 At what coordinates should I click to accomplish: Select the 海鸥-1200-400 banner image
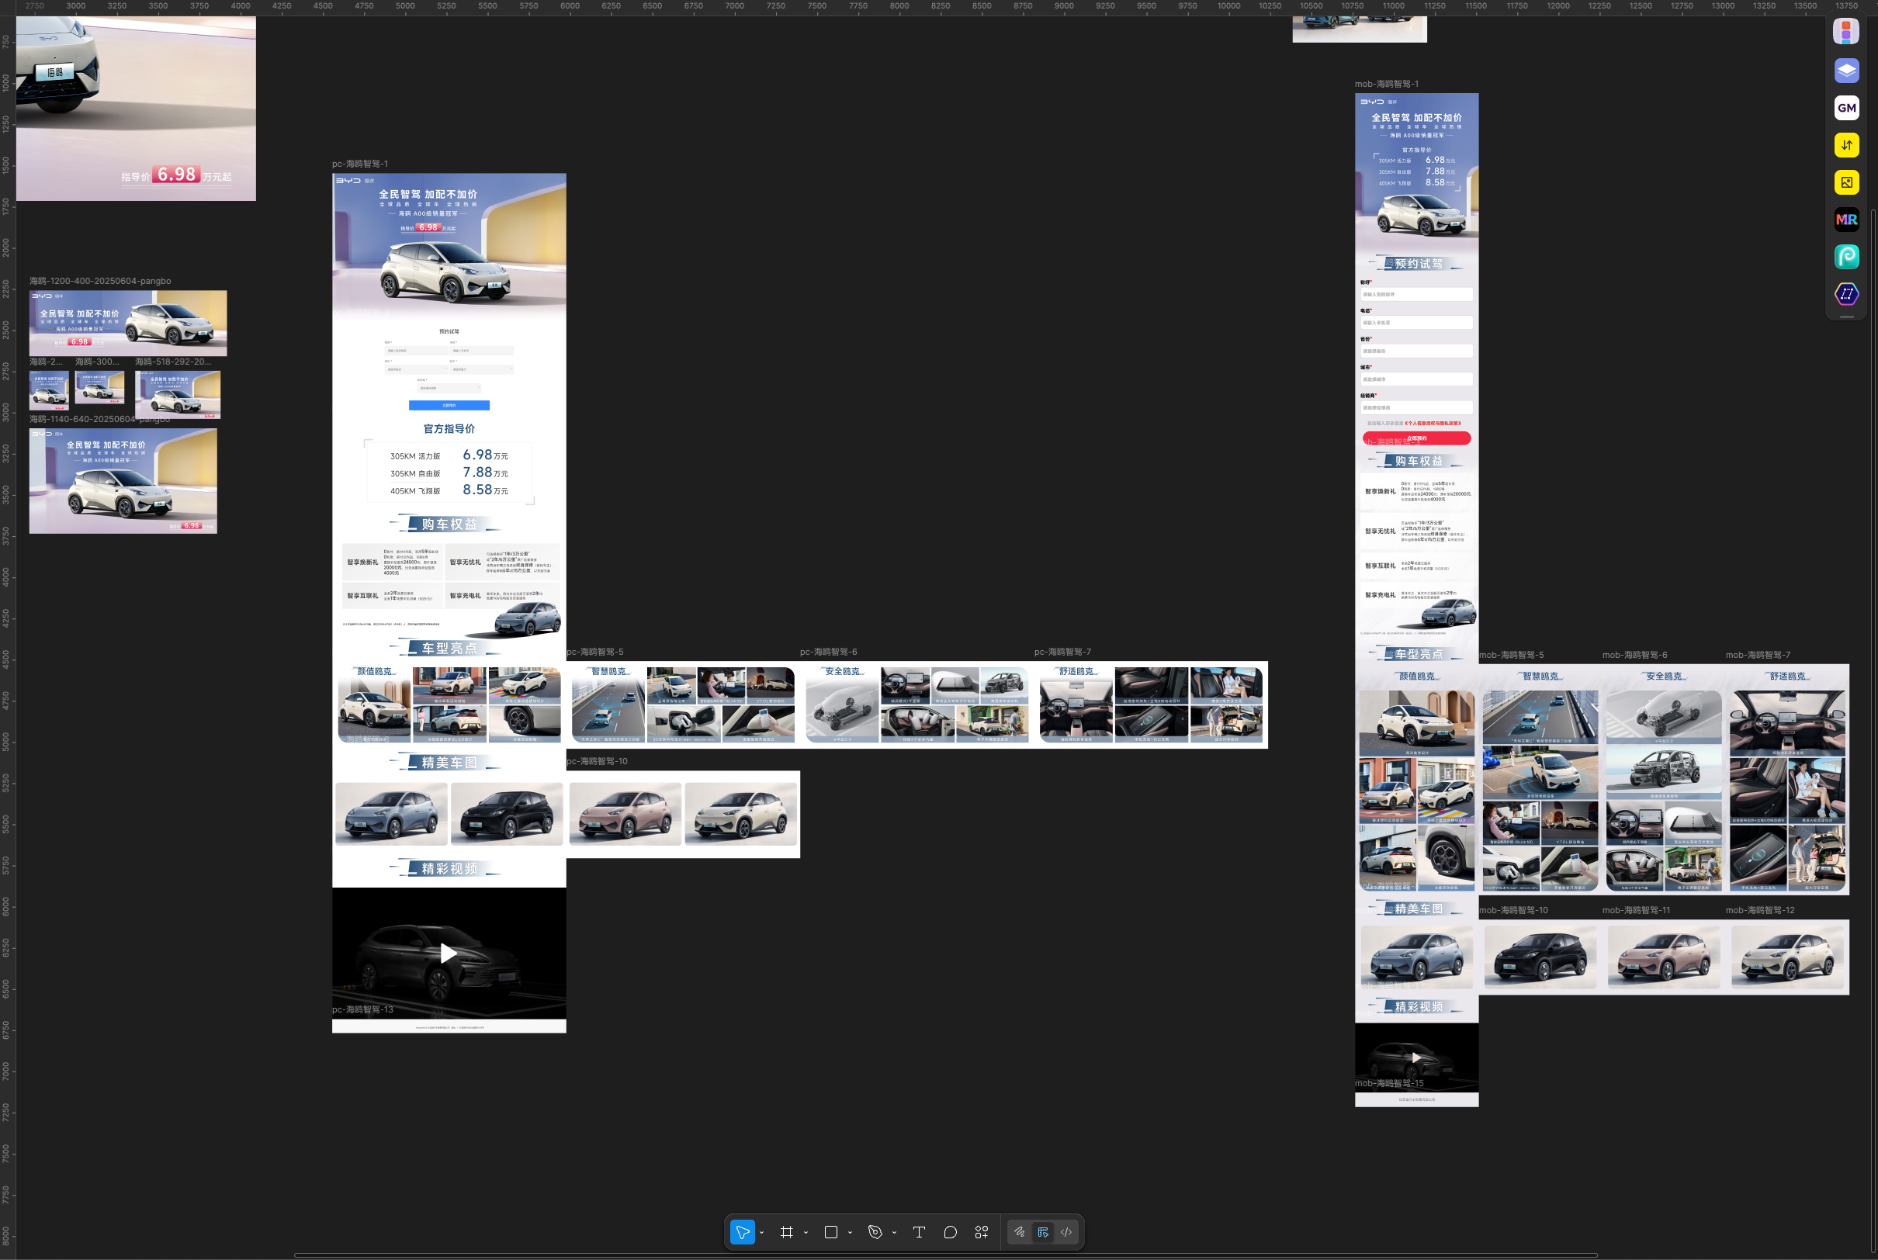(128, 323)
